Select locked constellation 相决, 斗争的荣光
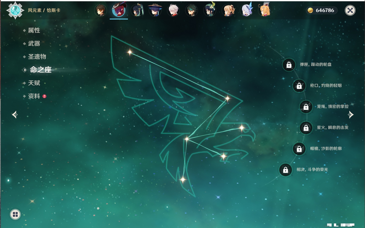365x228 pixels. [x=286, y=170]
